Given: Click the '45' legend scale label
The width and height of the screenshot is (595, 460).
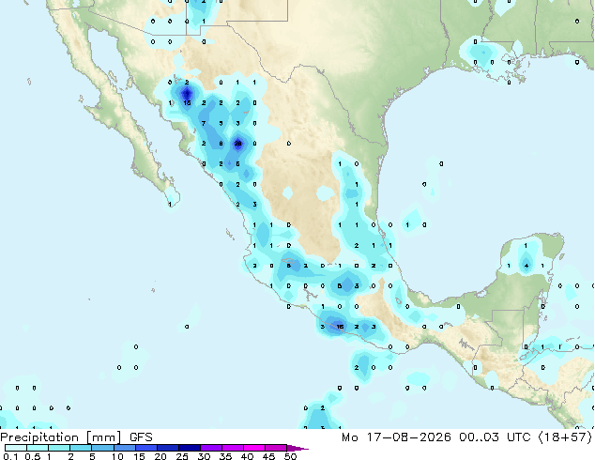Looking at the screenshot, I should coord(268,456).
